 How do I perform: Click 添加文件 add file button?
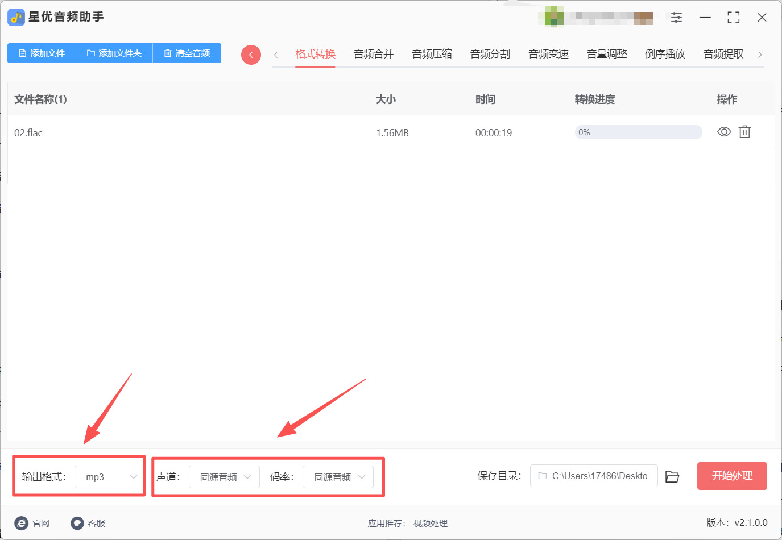tap(42, 53)
